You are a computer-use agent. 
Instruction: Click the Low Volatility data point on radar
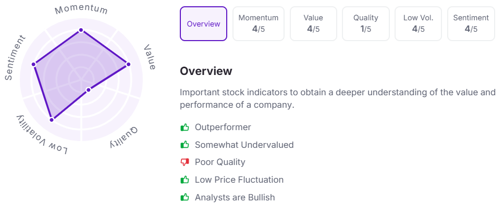tap(52, 120)
